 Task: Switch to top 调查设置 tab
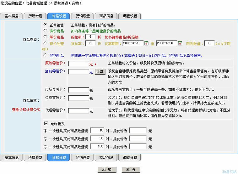point(130,16)
